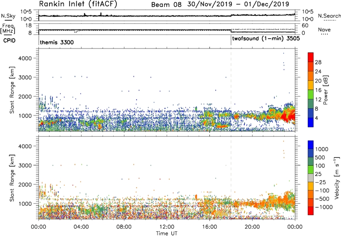
Task: Click the "60" Nave axis tick label
Action: pyautogui.click(x=305, y=26)
